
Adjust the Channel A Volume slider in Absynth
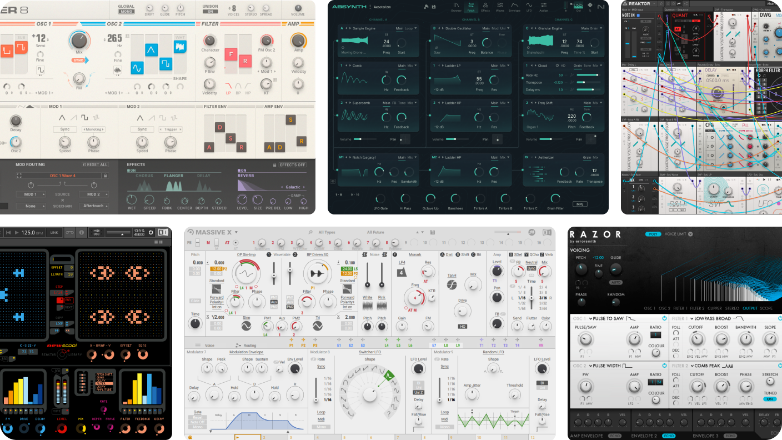pos(364,139)
